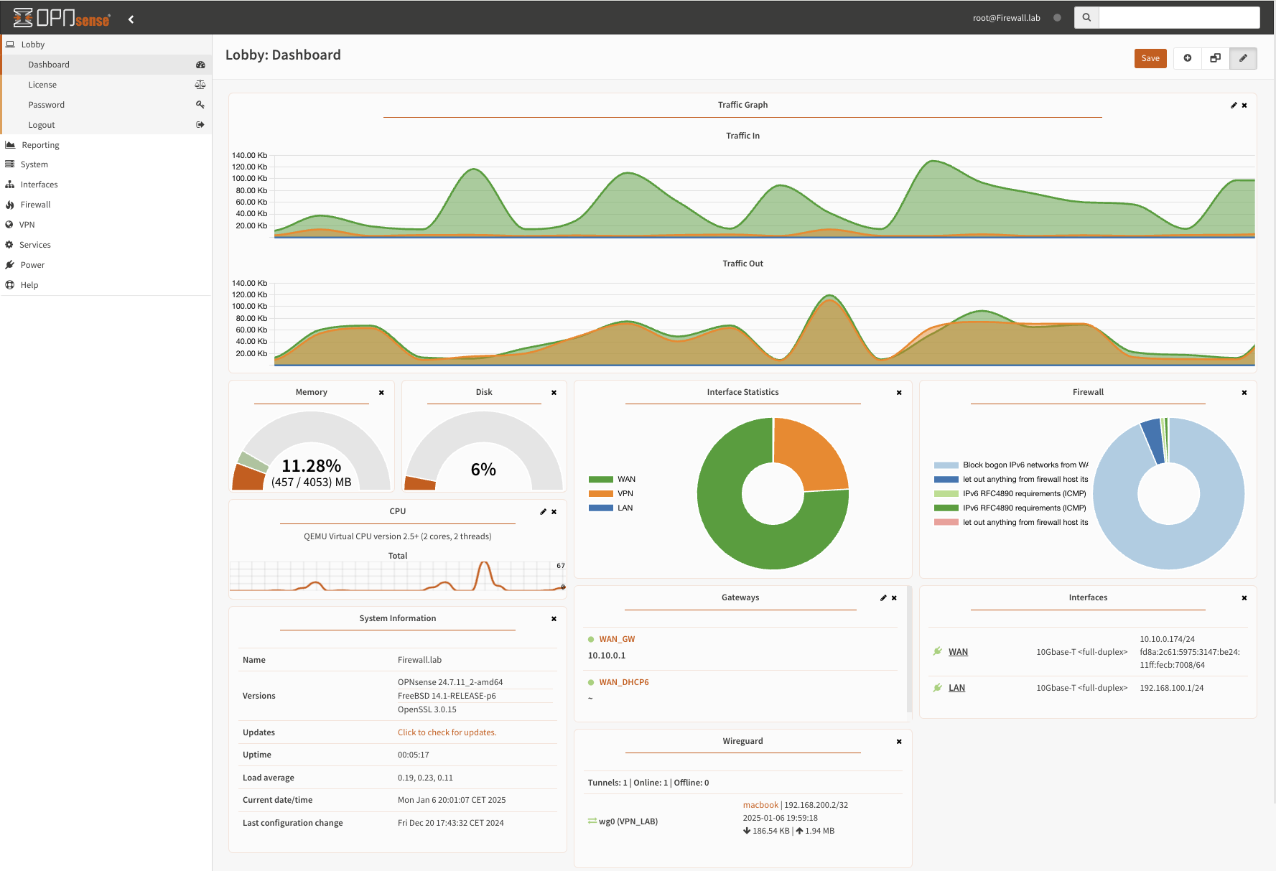The image size is (1276, 871).
Task: Open the macbook Wireguard peer link
Action: coord(760,805)
